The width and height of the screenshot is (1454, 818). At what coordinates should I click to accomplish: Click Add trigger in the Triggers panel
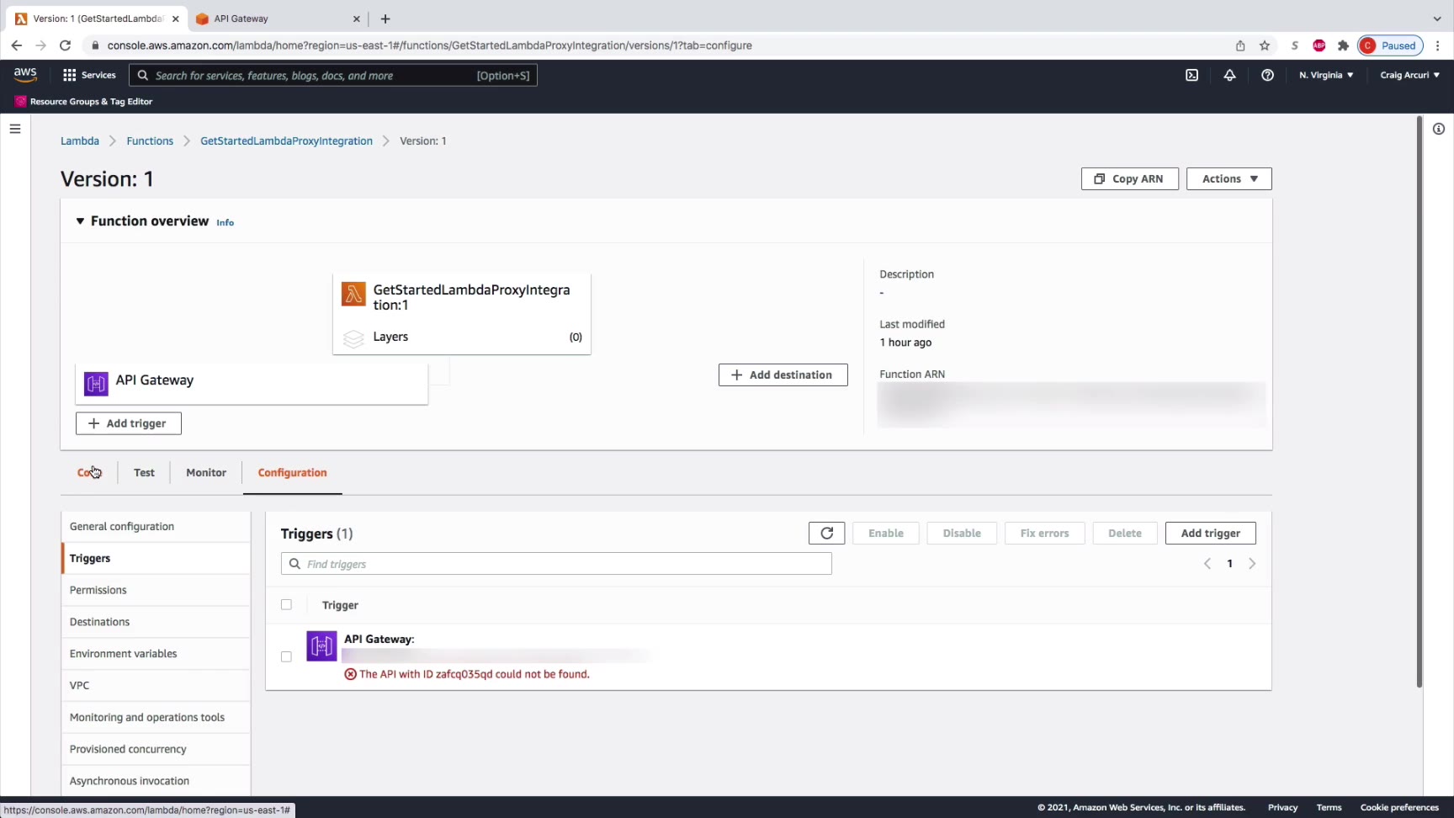1210,533
